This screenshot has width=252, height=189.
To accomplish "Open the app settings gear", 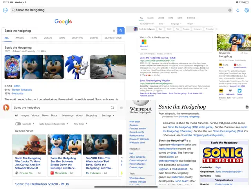I will pyautogui.click(x=247, y=10).
